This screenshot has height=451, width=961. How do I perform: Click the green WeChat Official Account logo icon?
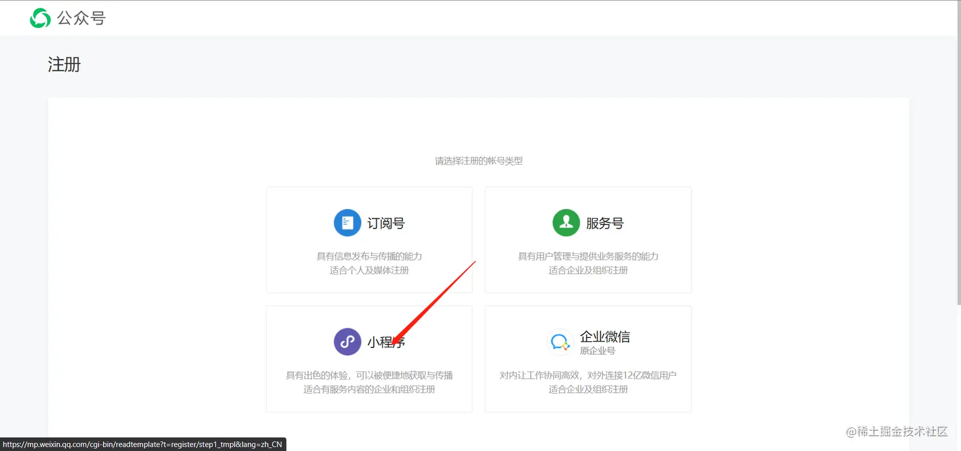40,18
